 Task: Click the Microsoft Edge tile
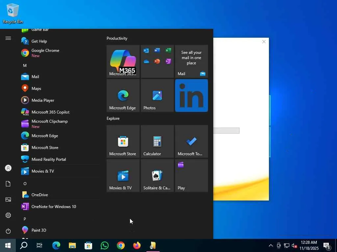click(123, 95)
